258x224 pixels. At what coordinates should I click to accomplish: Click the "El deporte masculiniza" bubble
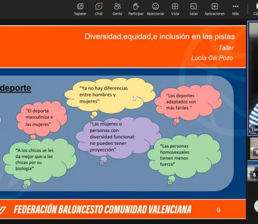click(42, 118)
